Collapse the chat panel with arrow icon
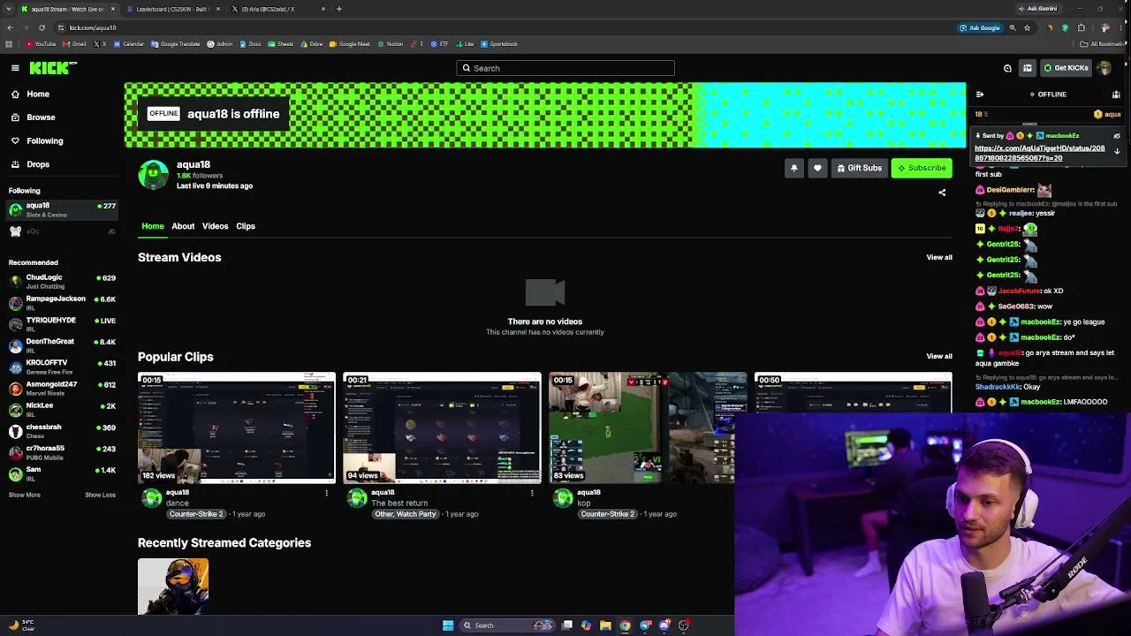 pos(979,95)
